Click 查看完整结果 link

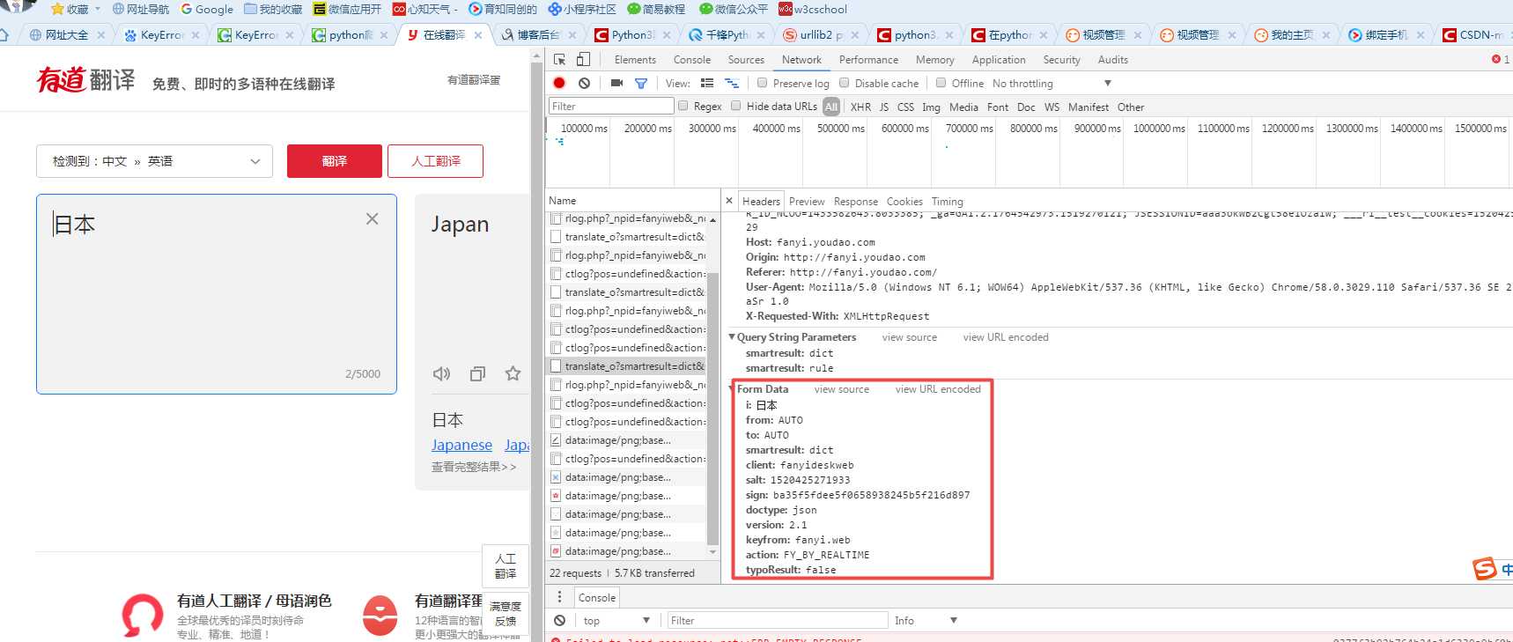[x=474, y=467]
